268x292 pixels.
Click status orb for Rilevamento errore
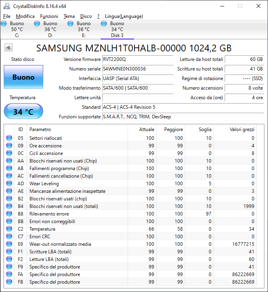tap(9, 214)
